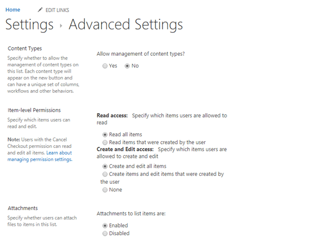Click the breadcrumb arrow after Settings
Image resolution: width=329 pixels, height=238 pixels.
61,26
